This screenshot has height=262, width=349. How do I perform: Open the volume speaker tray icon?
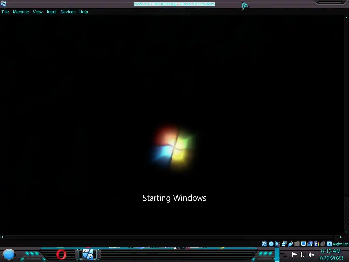coord(311,254)
